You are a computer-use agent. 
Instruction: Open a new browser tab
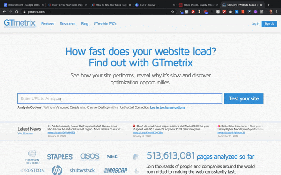pyautogui.click(x=268, y=5)
